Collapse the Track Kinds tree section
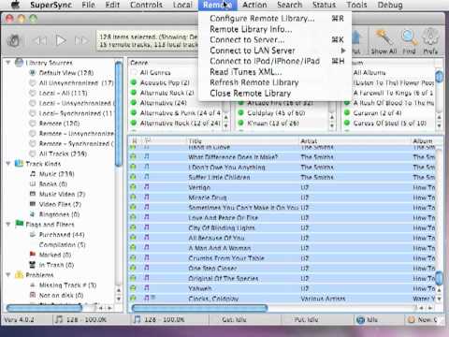Image resolution: width=449 pixels, height=337 pixels. 8,164
